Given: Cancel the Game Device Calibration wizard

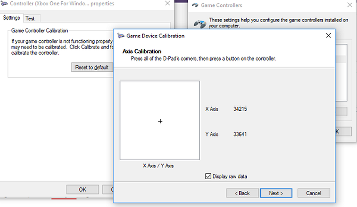Looking at the screenshot, I should (313, 193).
